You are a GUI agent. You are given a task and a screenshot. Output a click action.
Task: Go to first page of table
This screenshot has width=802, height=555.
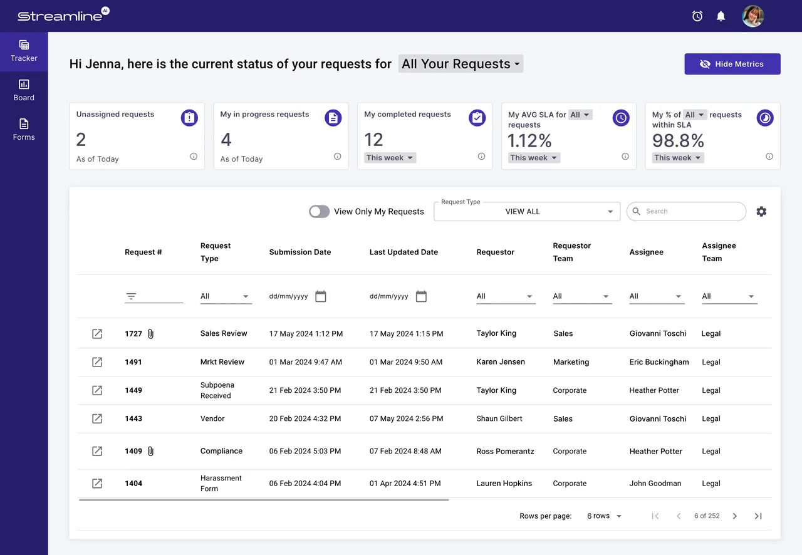point(655,516)
